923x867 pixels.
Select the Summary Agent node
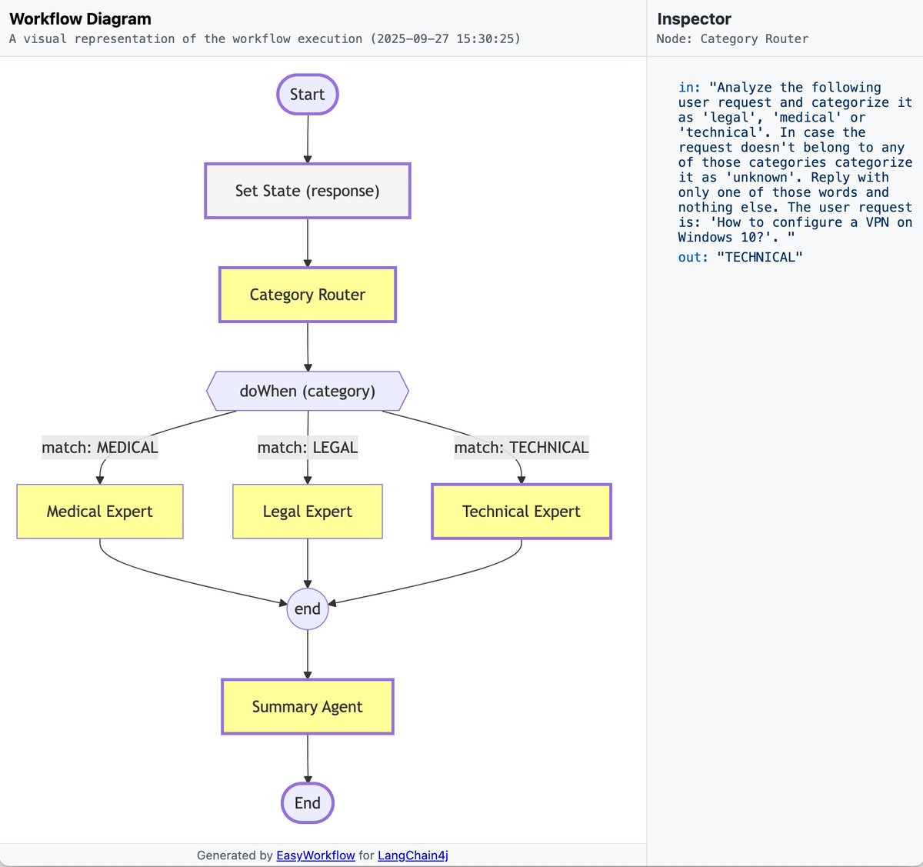pos(308,706)
